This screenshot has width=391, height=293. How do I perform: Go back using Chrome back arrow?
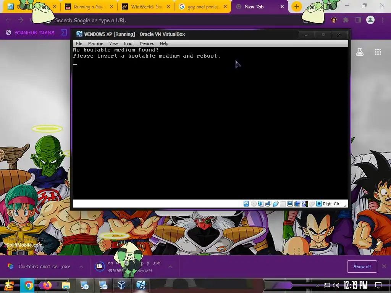8,20
